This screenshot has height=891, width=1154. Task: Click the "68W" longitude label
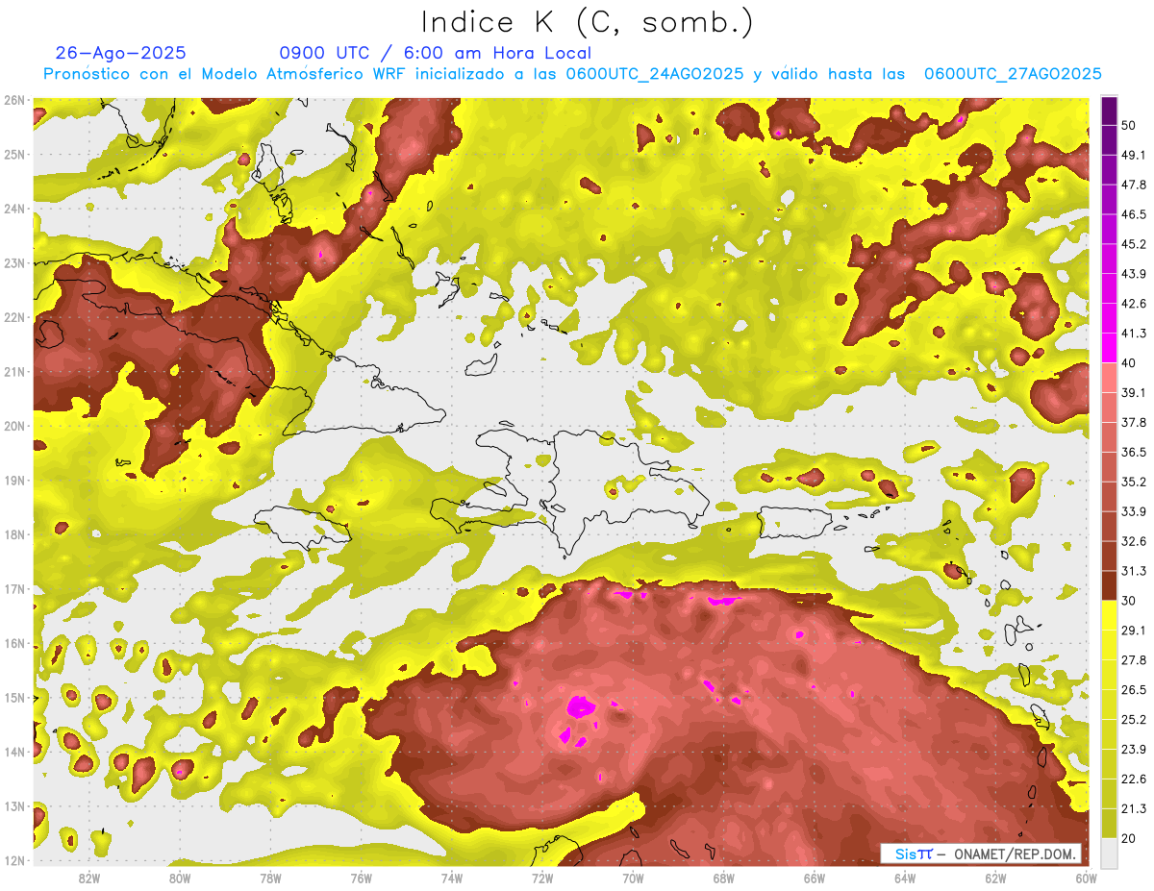point(724,878)
